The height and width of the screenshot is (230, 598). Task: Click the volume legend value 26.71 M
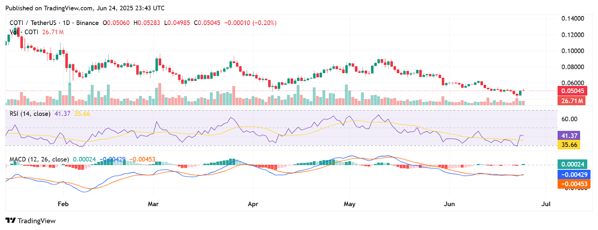[53, 32]
